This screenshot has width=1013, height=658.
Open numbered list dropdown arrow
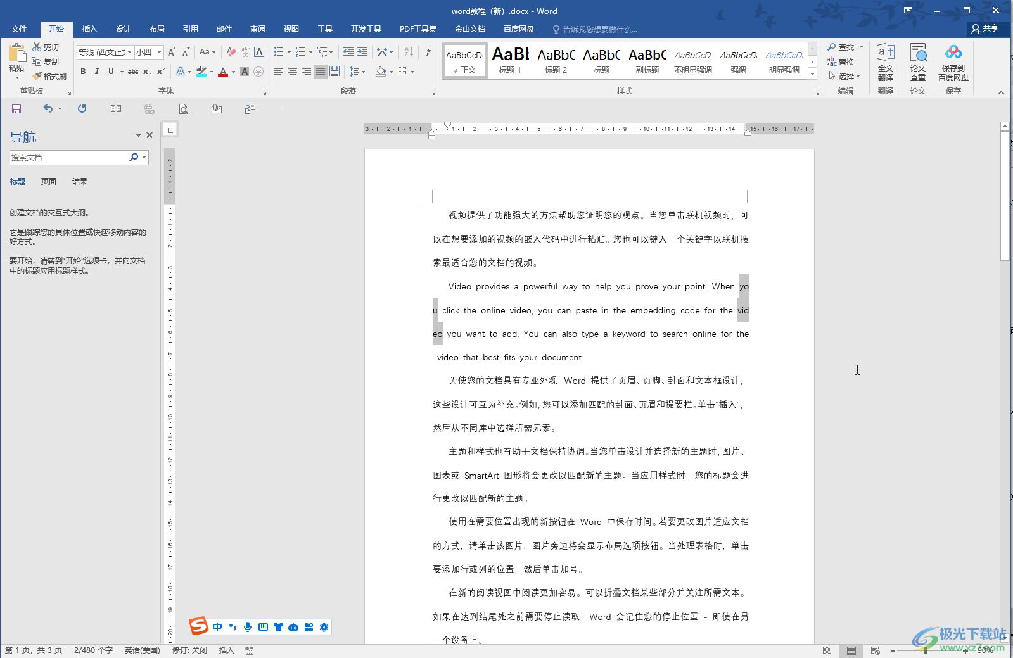(310, 52)
